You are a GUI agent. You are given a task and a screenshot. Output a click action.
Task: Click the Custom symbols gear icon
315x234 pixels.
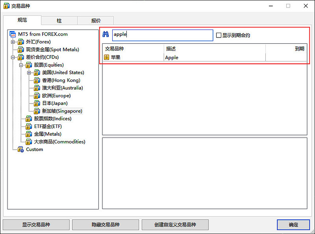21,150
